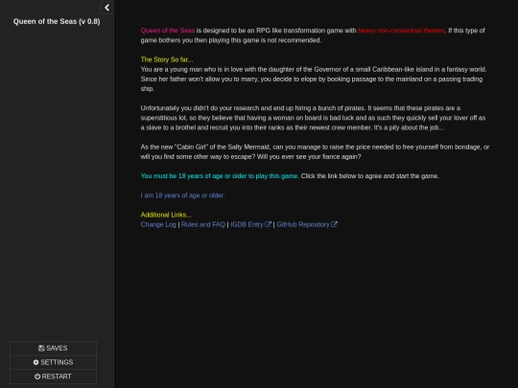
Task: Open the SETTINGS menu button
Action: coord(53,362)
